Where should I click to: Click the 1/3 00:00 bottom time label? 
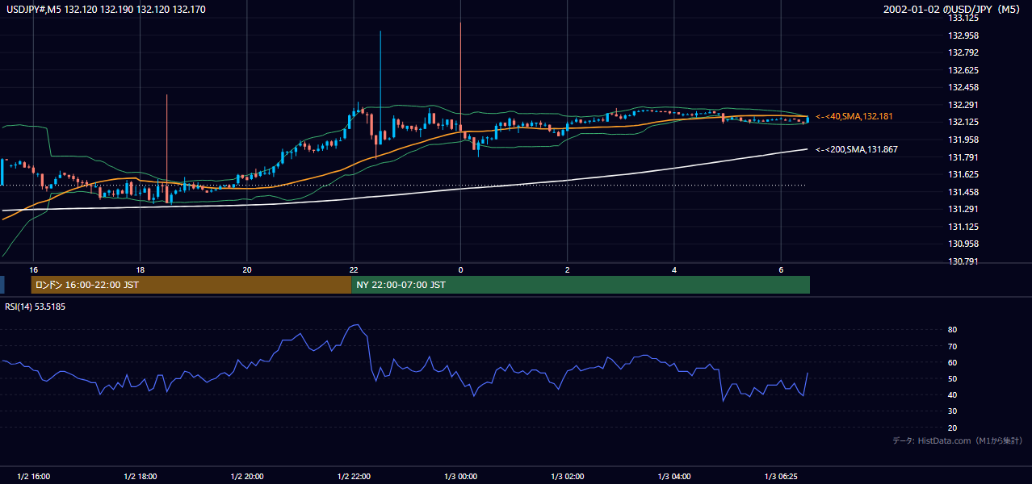click(x=460, y=476)
